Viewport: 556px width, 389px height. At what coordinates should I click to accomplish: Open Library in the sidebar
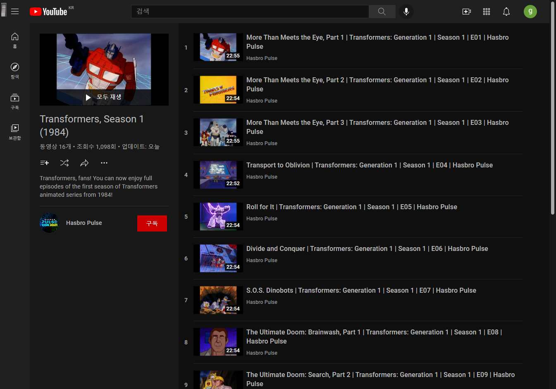click(x=15, y=132)
